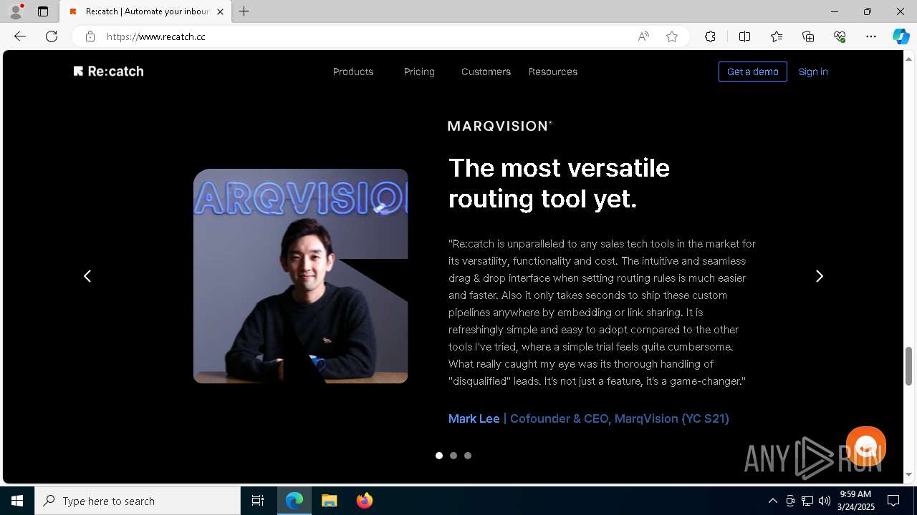This screenshot has width=917, height=515.
Task: Select the second carousel dot
Action: [453, 456]
